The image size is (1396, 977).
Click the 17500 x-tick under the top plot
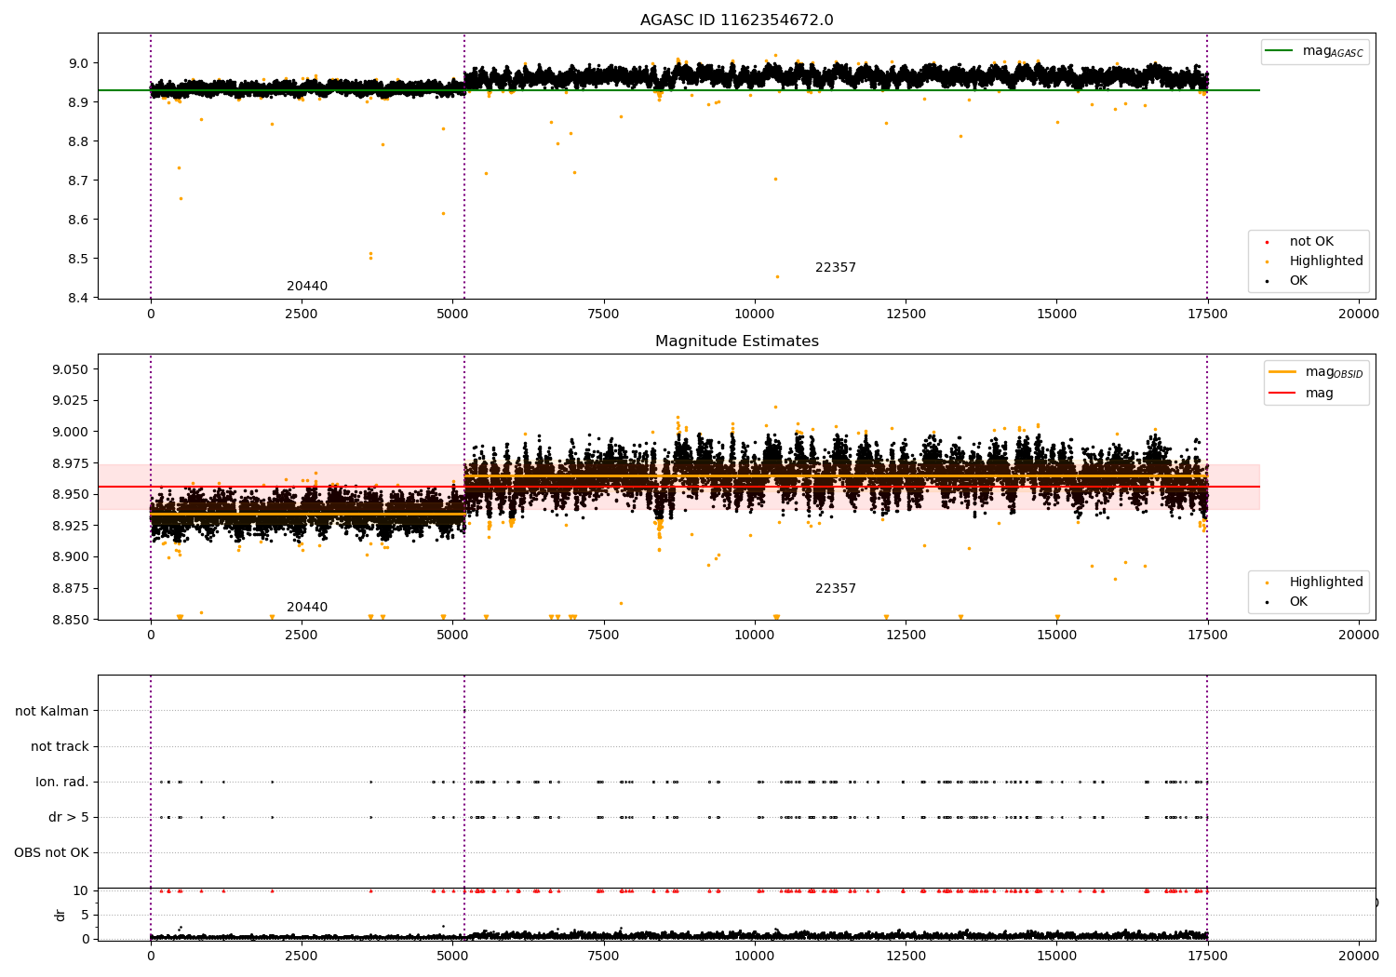(x=1207, y=315)
